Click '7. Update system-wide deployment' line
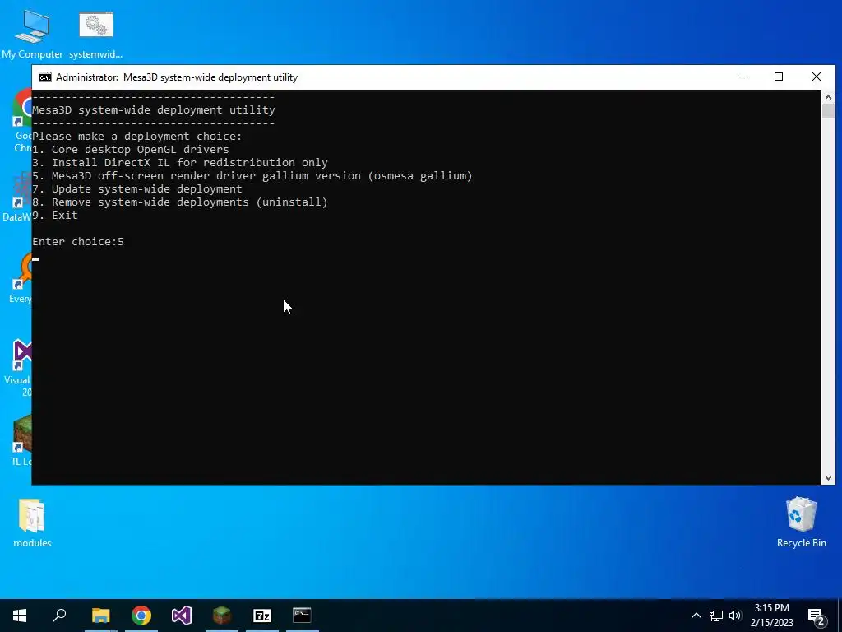This screenshot has width=842, height=632. 137,188
